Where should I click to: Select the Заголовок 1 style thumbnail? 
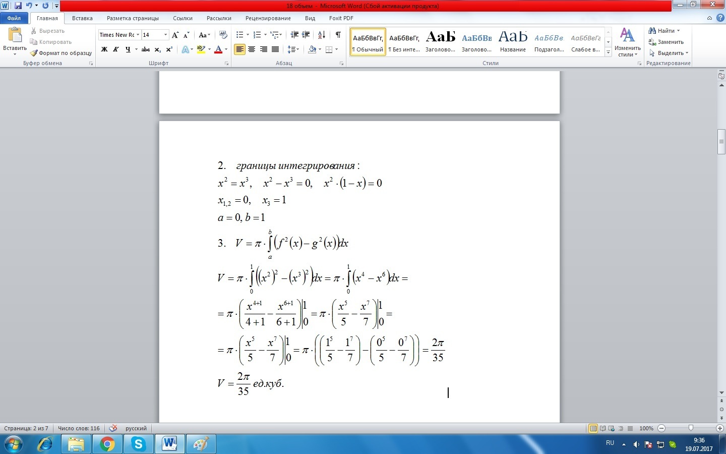[440, 41]
